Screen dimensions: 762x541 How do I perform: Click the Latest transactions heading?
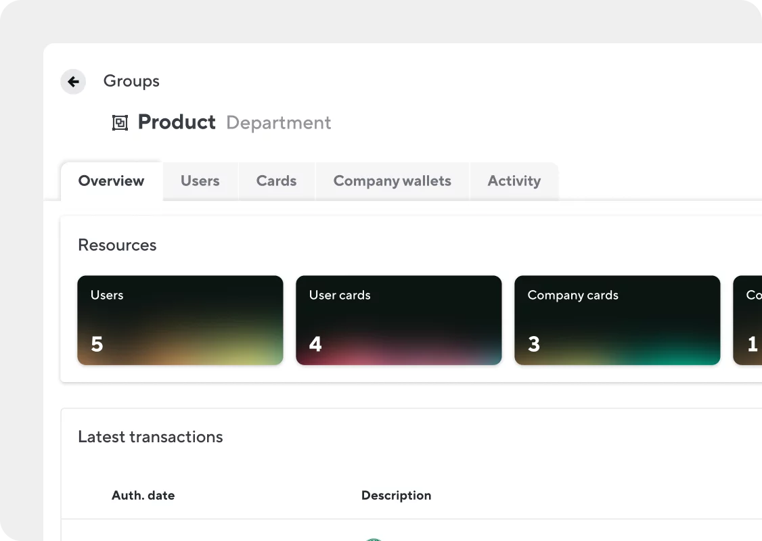(150, 437)
